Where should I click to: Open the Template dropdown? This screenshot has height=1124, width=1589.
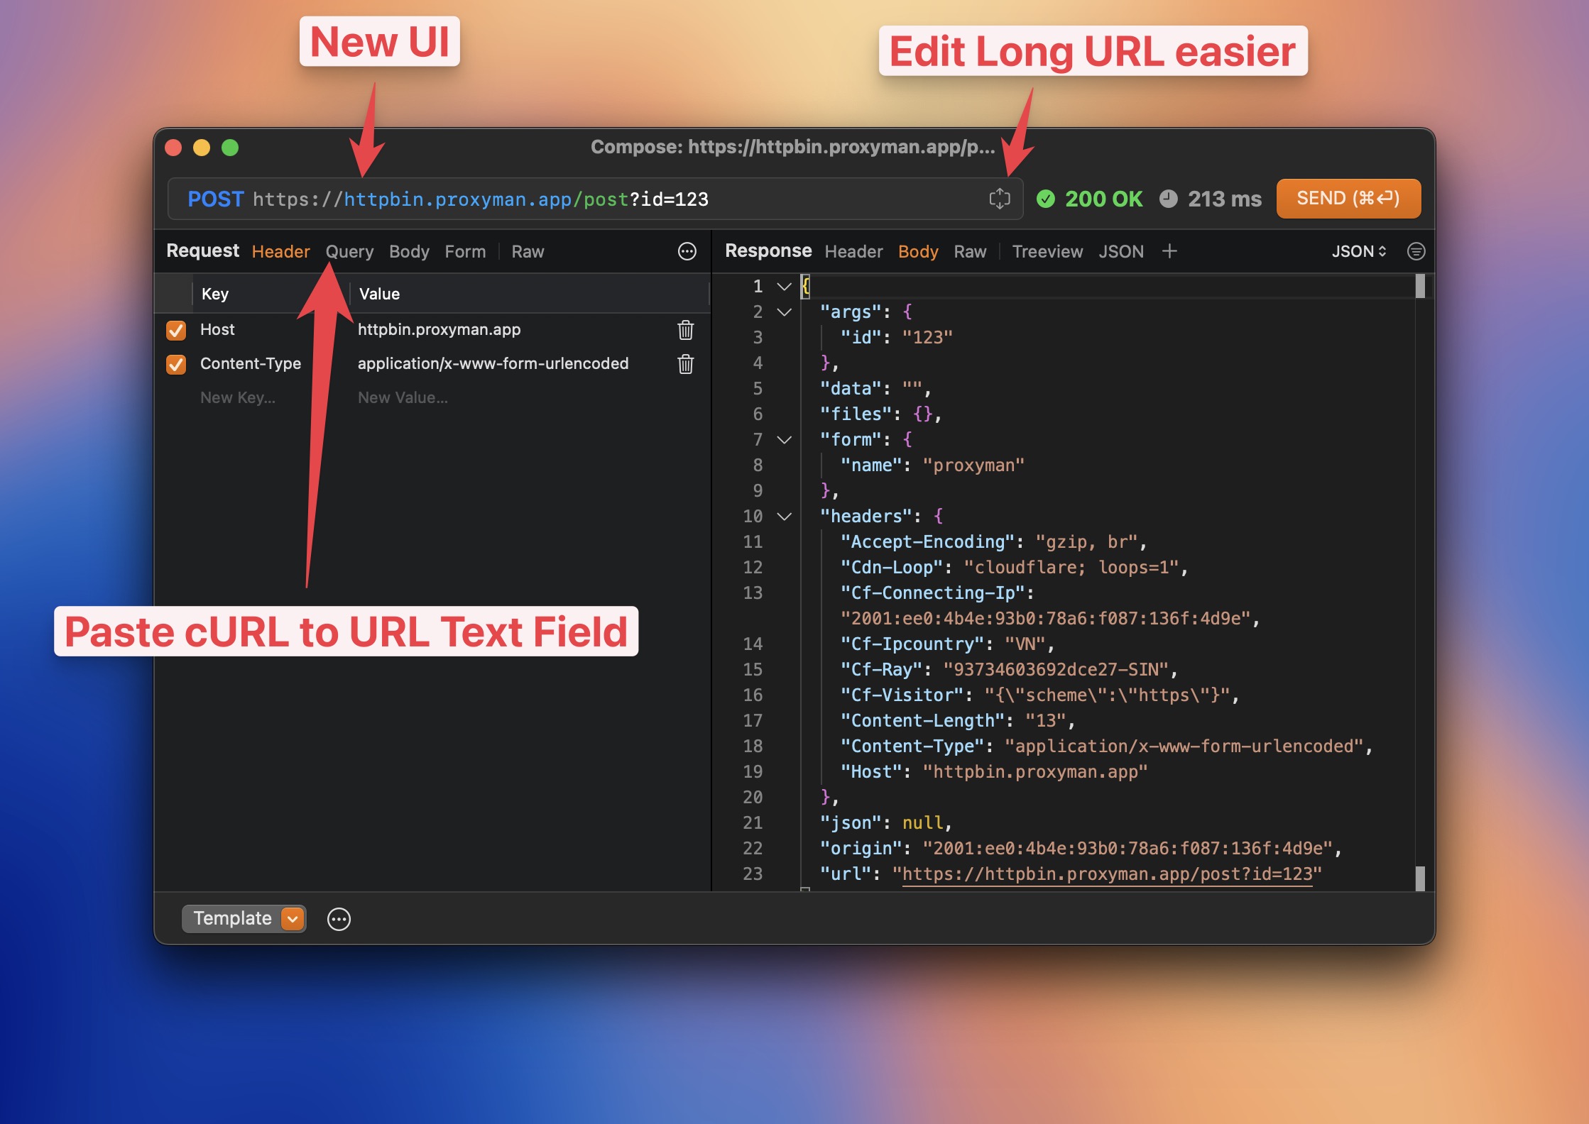click(x=293, y=919)
